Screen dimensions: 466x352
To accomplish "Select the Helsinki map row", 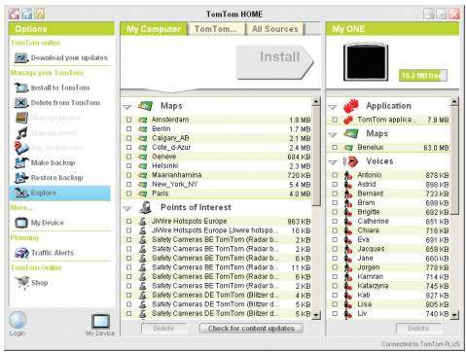I will point(216,166).
